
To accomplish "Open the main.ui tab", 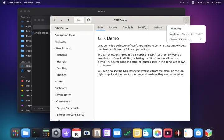I will pyautogui.click(x=158, y=27).
